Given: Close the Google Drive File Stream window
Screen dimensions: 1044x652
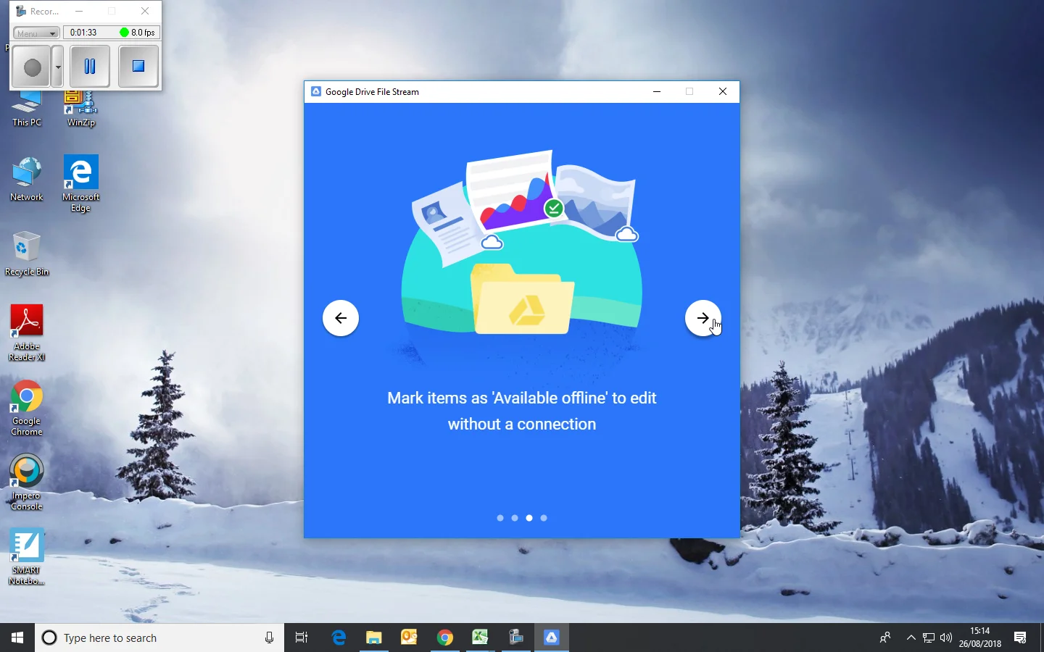Looking at the screenshot, I should pyautogui.click(x=723, y=91).
